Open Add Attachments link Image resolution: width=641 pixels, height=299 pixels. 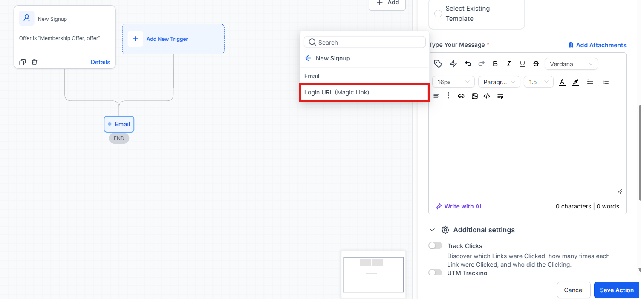(x=598, y=45)
